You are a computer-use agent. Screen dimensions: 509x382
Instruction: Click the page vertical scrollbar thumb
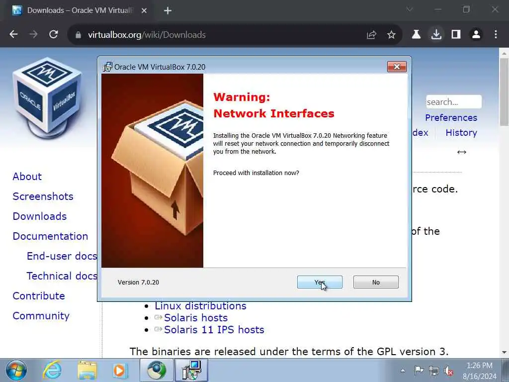click(x=504, y=92)
